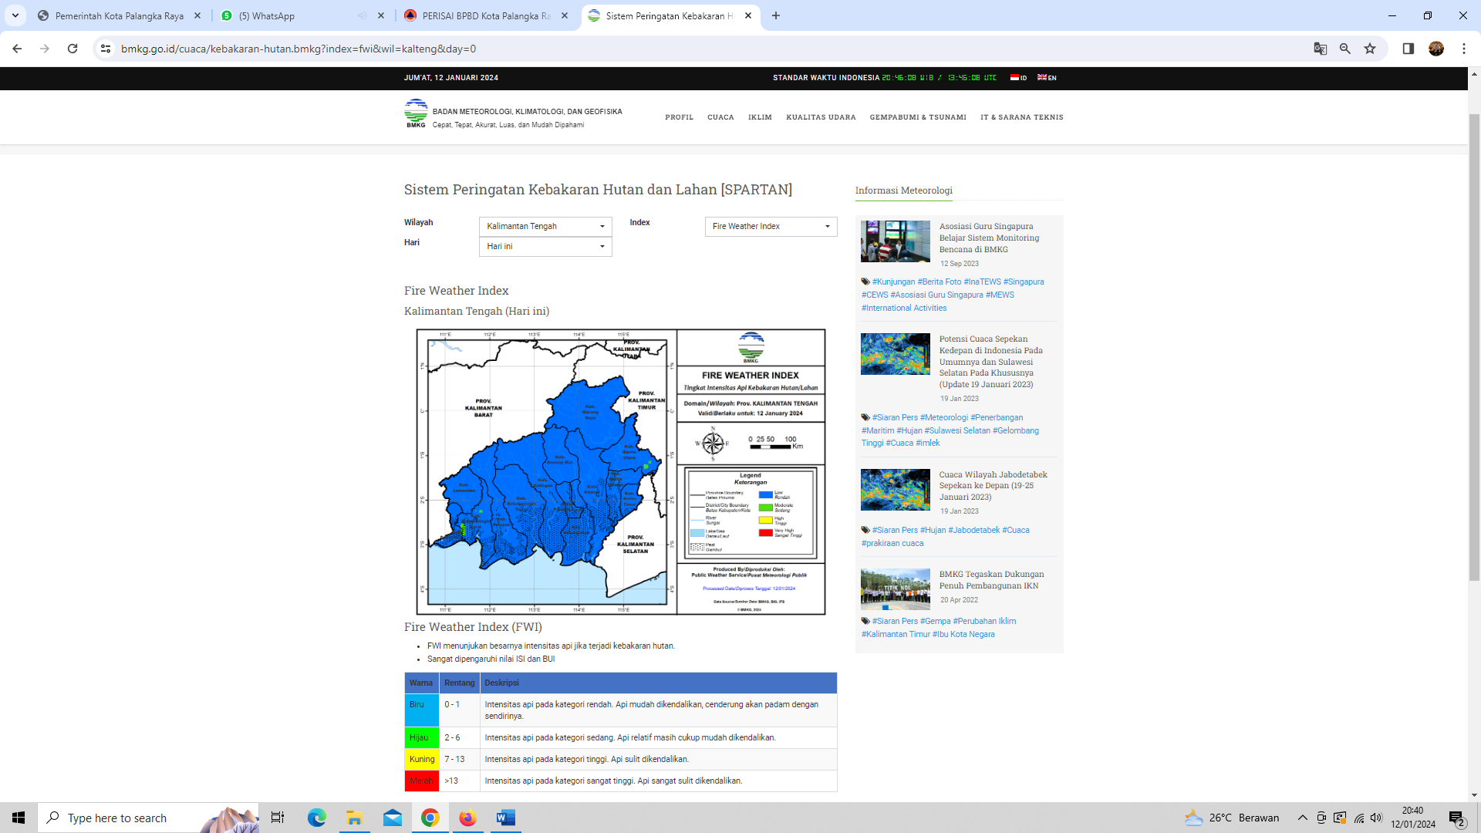Click the Informasi Meteorologi heading
The width and height of the screenshot is (1481, 833).
coord(903,191)
